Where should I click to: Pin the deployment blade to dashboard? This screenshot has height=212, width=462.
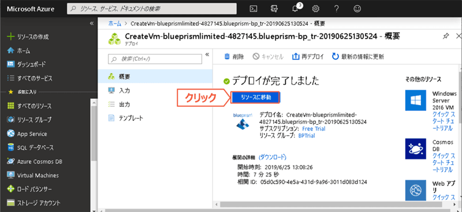445,36
